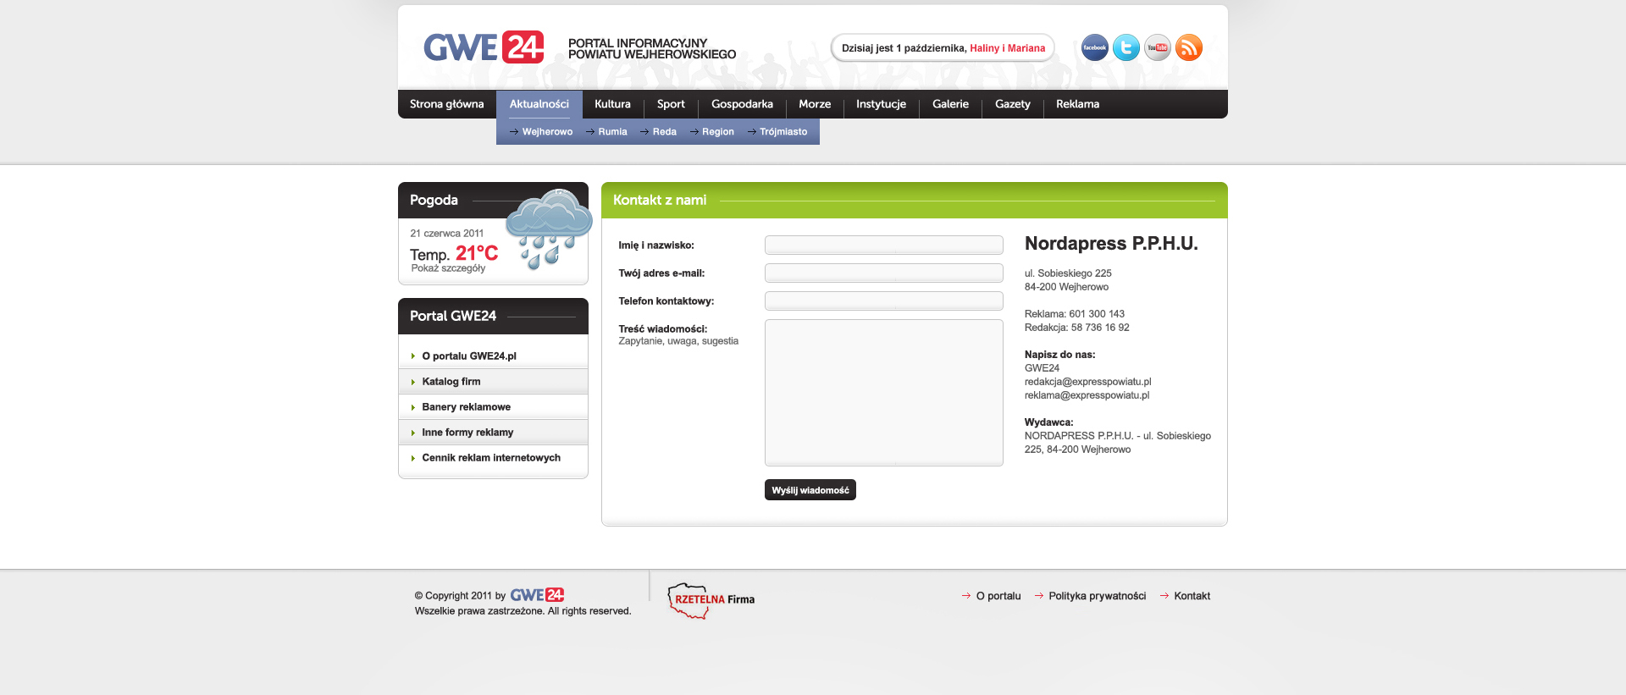This screenshot has width=1626, height=695.
Task: Select the Aktualności menu tab
Action: (x=539, y=104)
